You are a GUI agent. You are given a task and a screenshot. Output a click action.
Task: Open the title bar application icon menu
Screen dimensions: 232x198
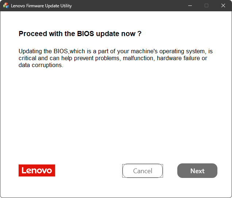(x=6, y=6)
